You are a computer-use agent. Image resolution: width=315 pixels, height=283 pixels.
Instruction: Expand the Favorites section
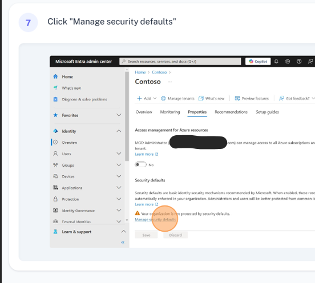[x=119, y=115]
